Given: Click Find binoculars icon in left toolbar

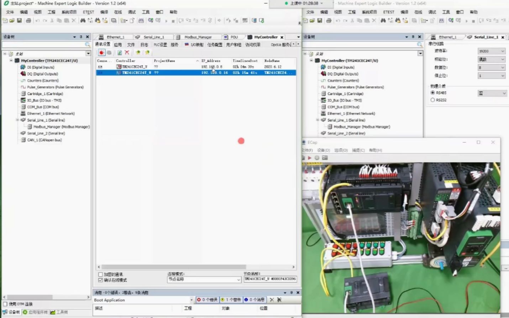Looking at the screenshot, I should tap(83, 21).
